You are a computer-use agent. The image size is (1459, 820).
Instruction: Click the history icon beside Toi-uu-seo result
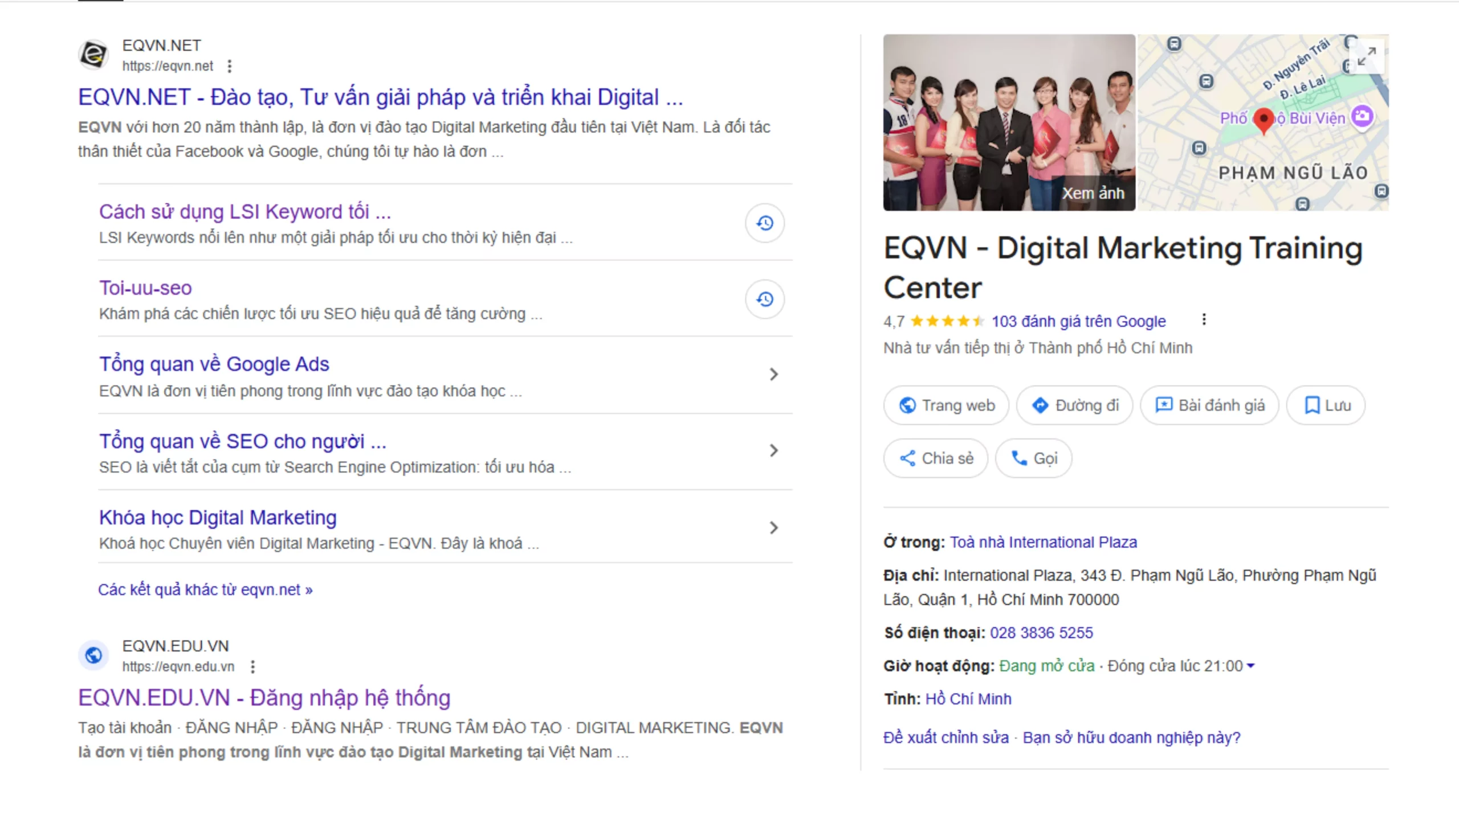pos(764,300)
